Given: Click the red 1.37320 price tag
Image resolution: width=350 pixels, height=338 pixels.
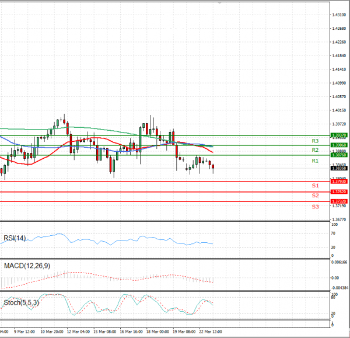Looking at the screenshot, I should pos(338,201).
